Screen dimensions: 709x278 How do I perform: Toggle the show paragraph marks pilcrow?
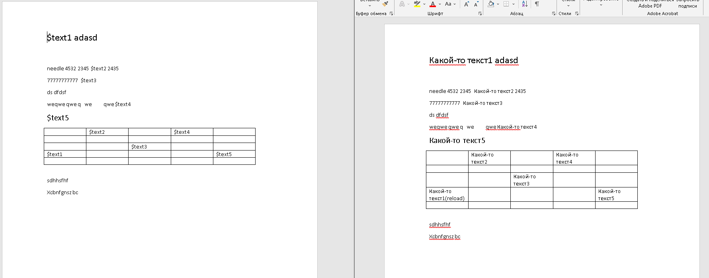(537, 4)
